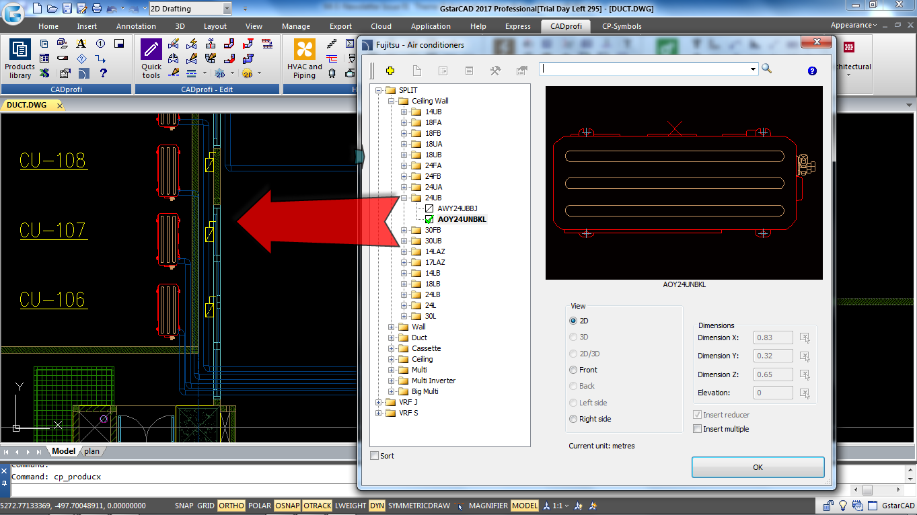Open the Manage ribbon tab

pyautogui.click(x=296, y=26)
